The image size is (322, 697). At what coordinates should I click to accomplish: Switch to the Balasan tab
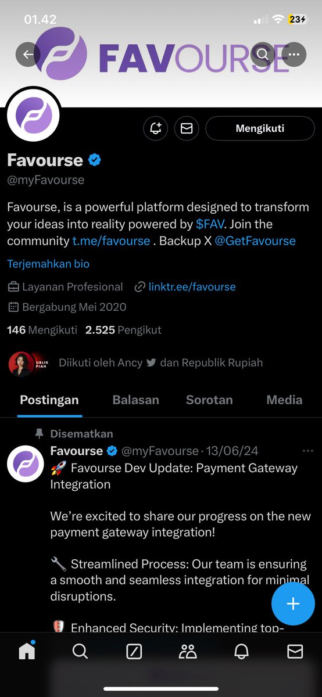tap(135, 400)
